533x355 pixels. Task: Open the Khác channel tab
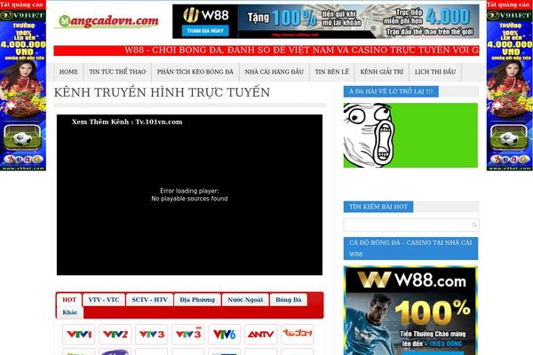pos(69,312)
